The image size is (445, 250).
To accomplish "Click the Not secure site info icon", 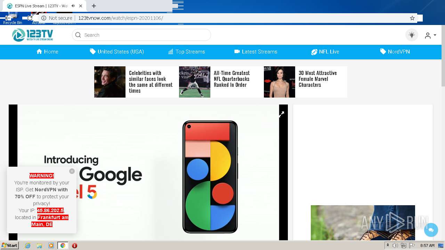I will pos(44,18).
